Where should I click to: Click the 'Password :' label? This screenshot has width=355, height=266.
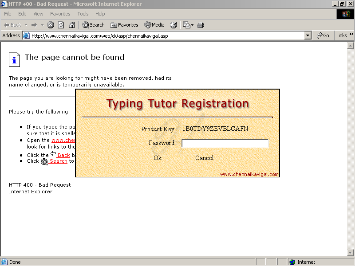pyautogui.click(x=163, y=143)
